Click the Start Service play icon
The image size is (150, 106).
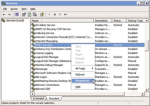click(49, 14)
